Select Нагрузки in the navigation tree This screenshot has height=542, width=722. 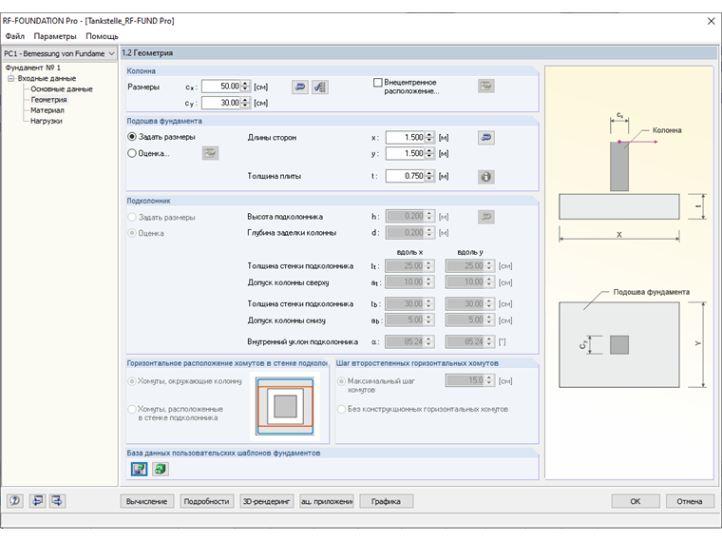click(x=46, y=121)
